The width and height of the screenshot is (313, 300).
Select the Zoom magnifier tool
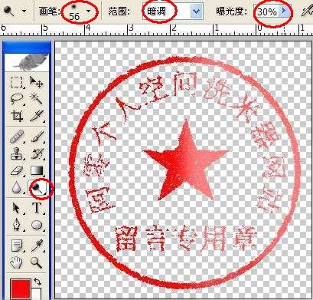[x=37, y=262]
